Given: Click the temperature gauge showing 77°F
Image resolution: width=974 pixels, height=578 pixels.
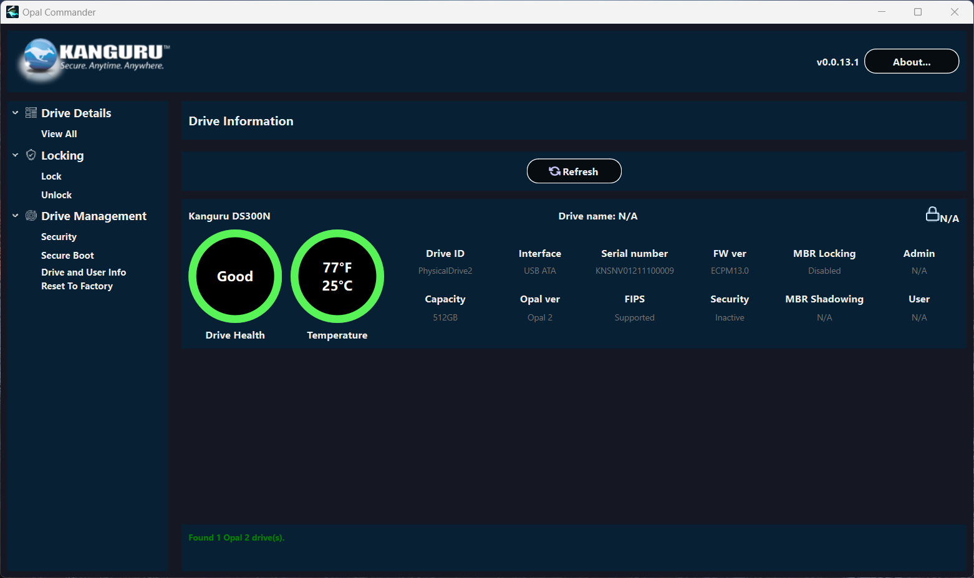Looking at the screenshot, I should coord(337,276).
